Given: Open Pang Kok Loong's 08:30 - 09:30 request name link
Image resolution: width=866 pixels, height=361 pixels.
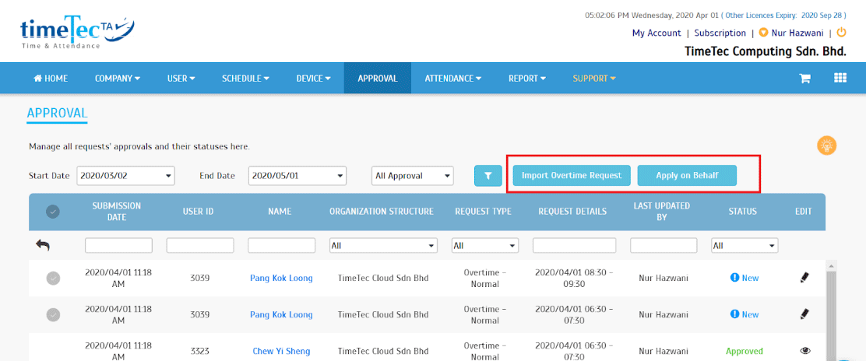Looking at the screenshot, I should [x=281, y=279].
